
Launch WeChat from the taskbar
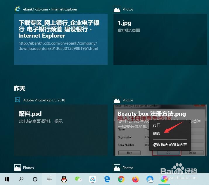tap(78, 179)
